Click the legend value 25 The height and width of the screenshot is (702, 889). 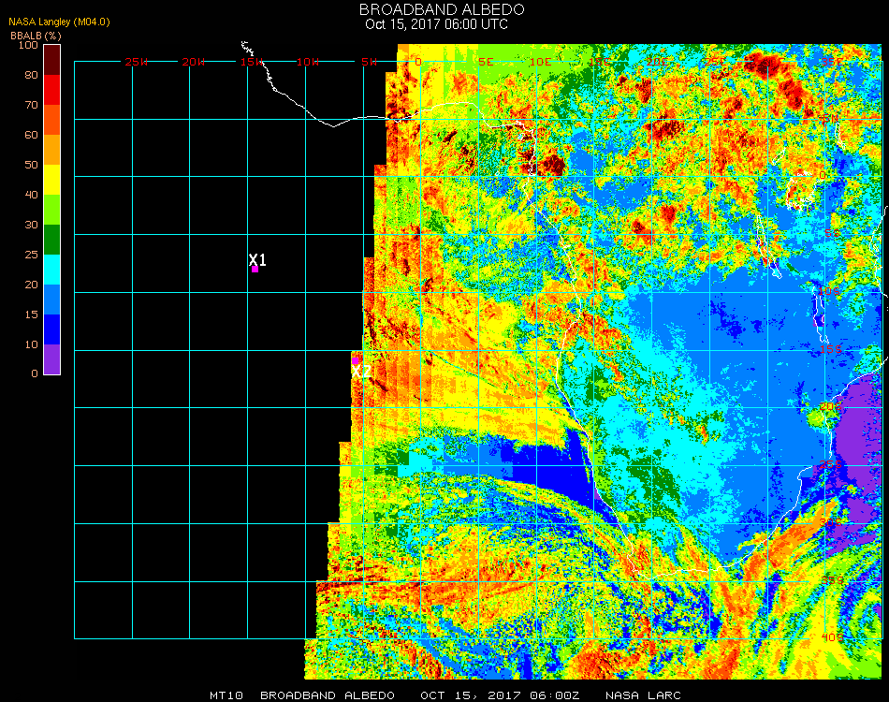pyautogui.click(x=31, y=255)
